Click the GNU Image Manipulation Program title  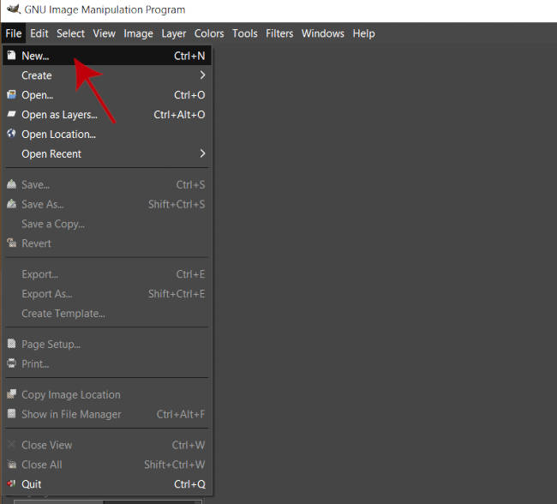pyautogui.click(x=105, y=9)
